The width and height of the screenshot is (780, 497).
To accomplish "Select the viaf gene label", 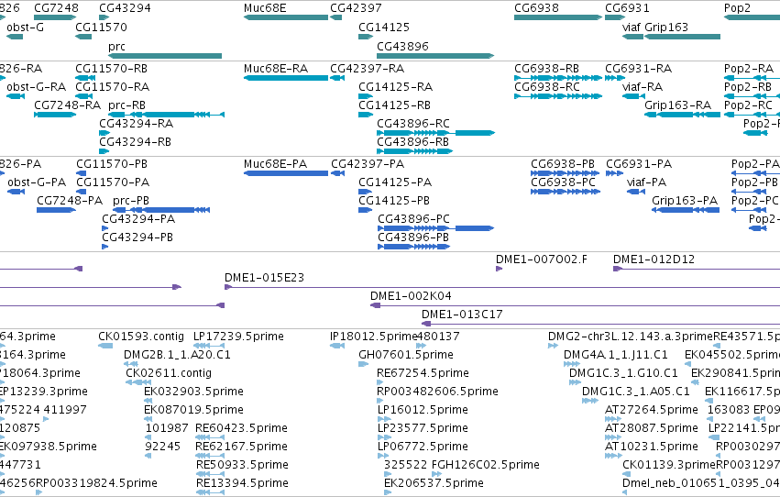I will click(x=632, y=27).
